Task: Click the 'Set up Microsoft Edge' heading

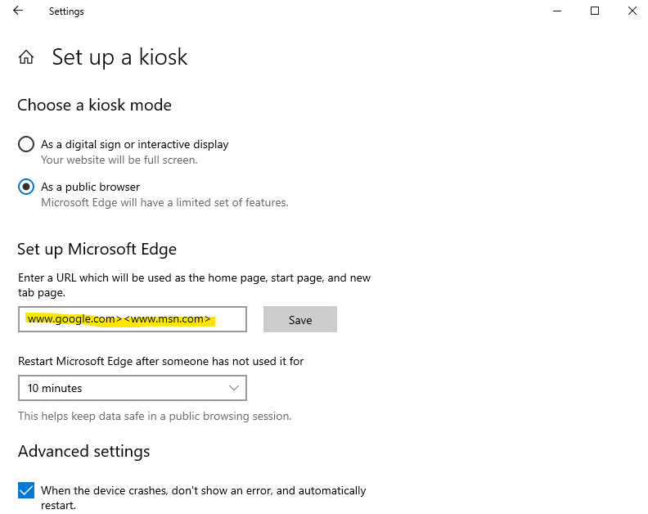Action: tap(97, 250)
